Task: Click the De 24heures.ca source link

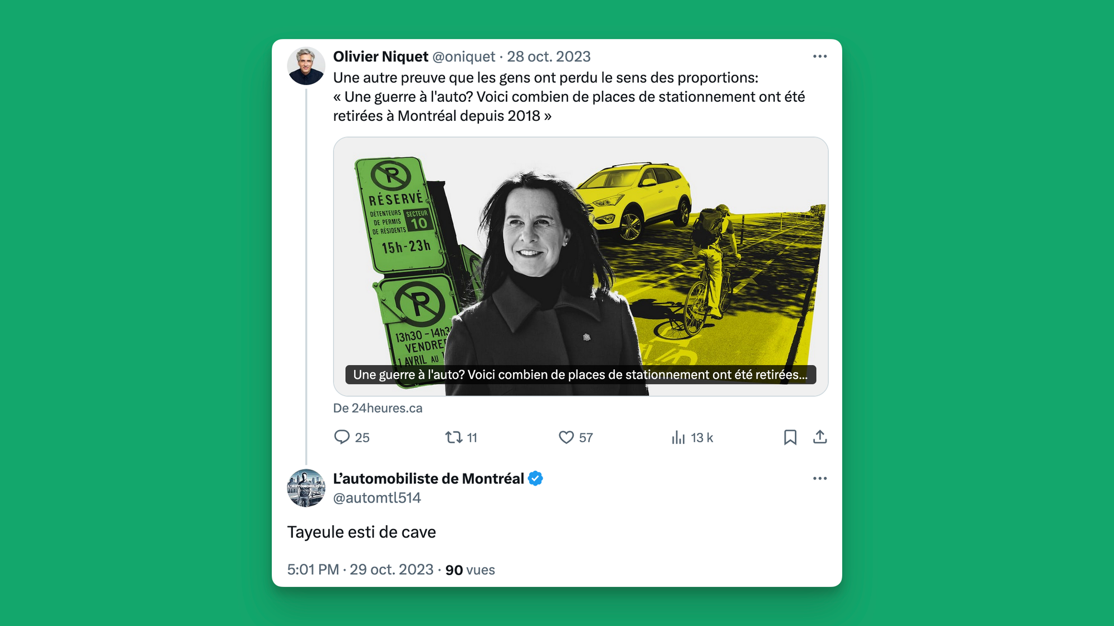Action: coord(378,408)
